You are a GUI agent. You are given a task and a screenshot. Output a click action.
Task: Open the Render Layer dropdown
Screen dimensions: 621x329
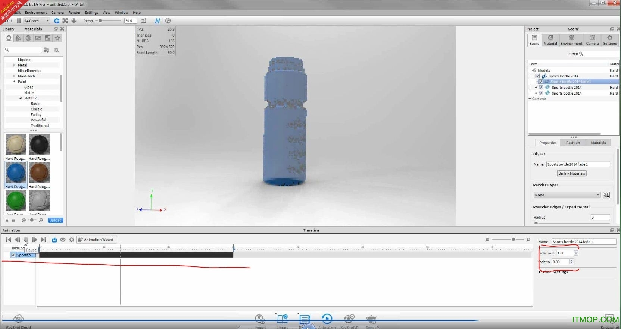[567, 195]
